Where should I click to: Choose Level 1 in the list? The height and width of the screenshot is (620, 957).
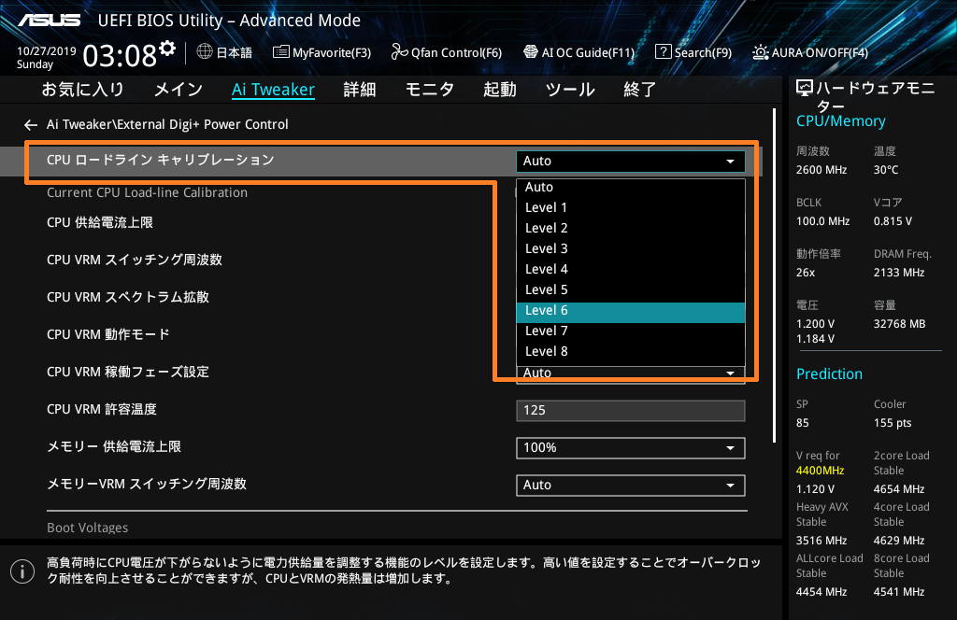(631, 207)
